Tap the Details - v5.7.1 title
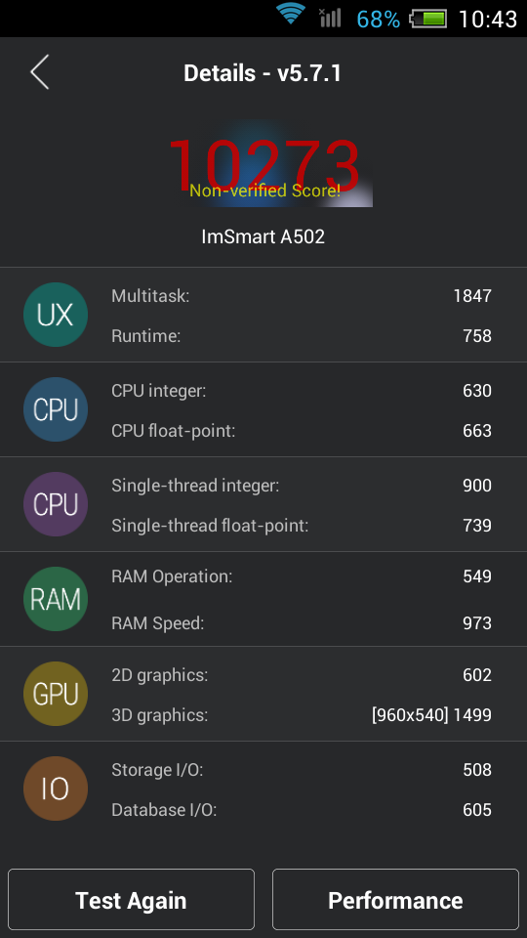This screenshot has height=938, width=527. (263, 73)
